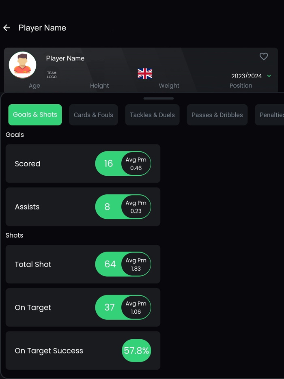Image resolution: width=284 pixels, height=379 pixels.
Task: Click the Avg Pm 1.06 badge on On Target
Action: 136,308
